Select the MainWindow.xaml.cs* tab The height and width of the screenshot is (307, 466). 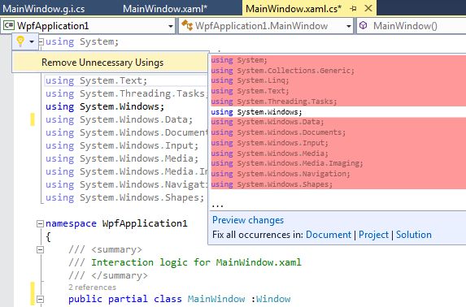294,9
